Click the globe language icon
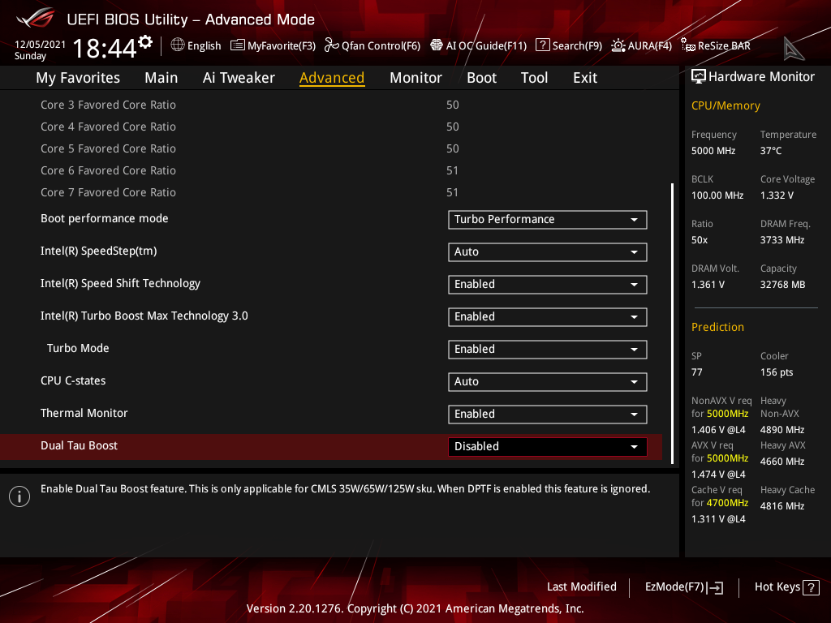The width and height of the screenshot is (831, 623). pyautogui.click(x=178, y=45)
